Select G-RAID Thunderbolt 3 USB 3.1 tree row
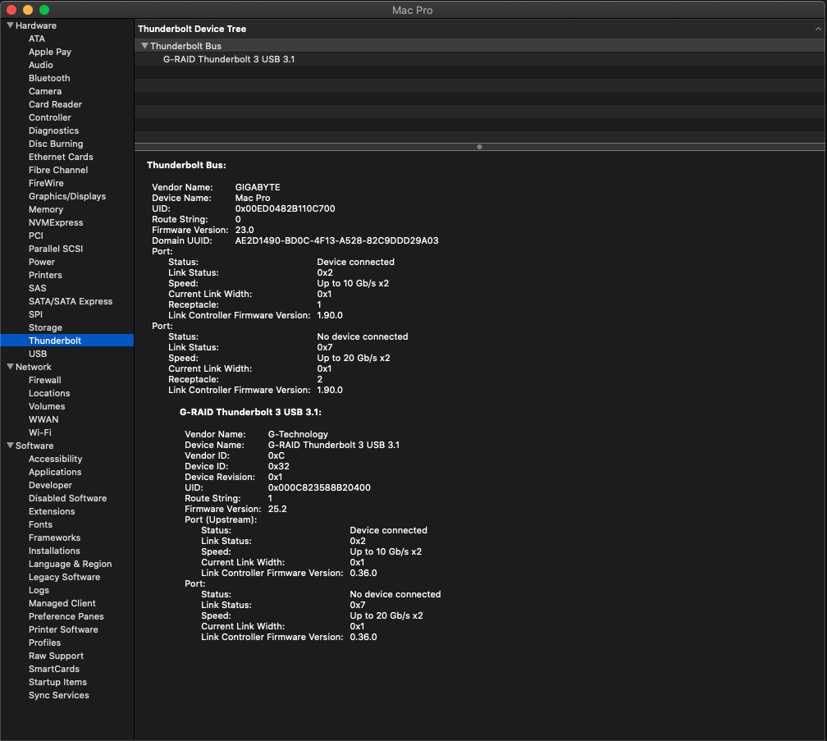Image resolution: width=827 pixels, height=741 pixels. [479, 59]
